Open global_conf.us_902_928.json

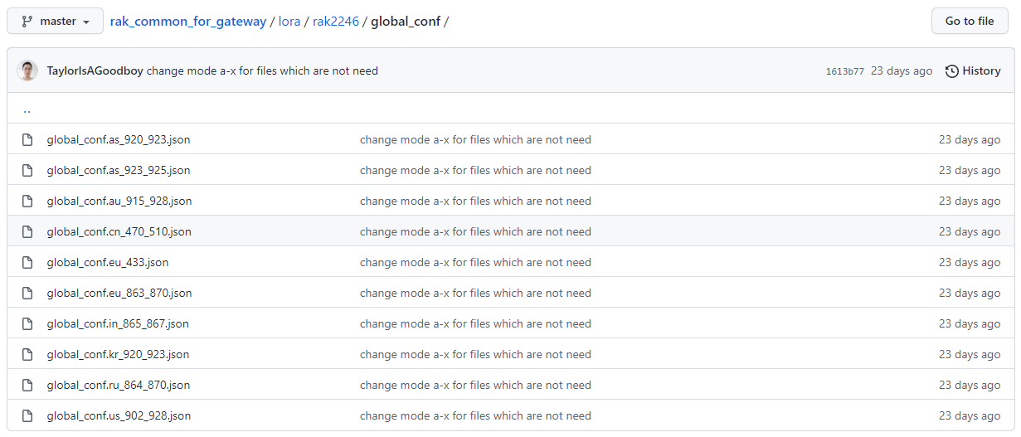(119, 415)
